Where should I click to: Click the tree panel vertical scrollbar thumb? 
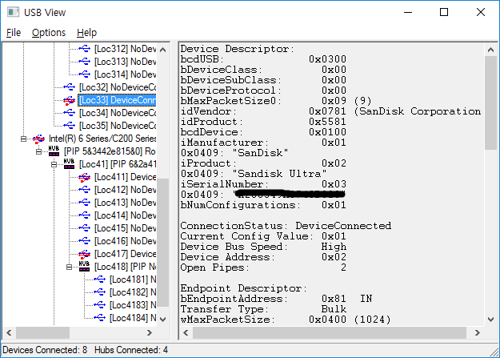[x=163, y=243]
